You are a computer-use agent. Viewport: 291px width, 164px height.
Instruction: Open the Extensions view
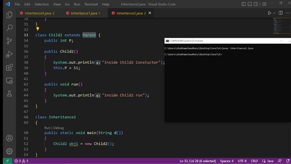pos(9,67)
